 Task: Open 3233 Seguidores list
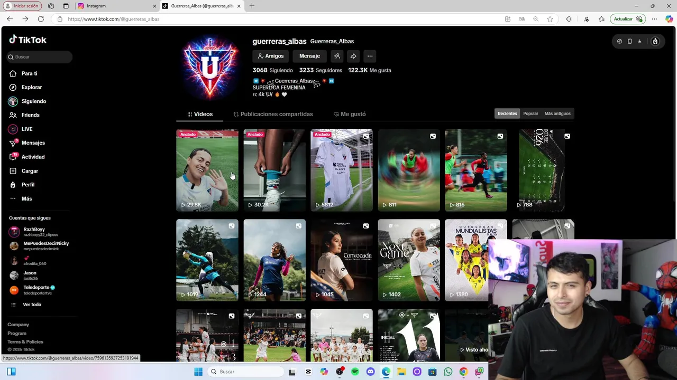321,70
